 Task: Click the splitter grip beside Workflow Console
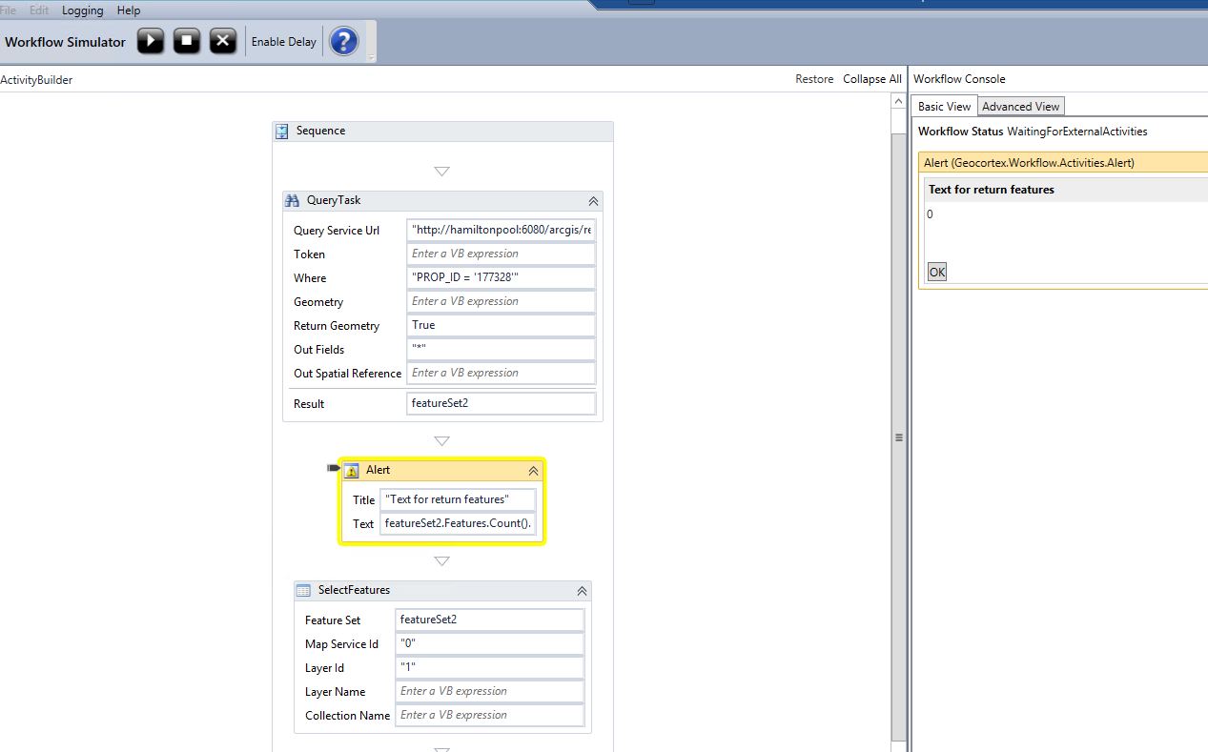[897, 437]
